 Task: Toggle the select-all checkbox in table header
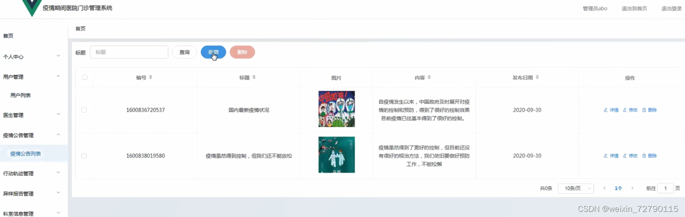point(85,77)
